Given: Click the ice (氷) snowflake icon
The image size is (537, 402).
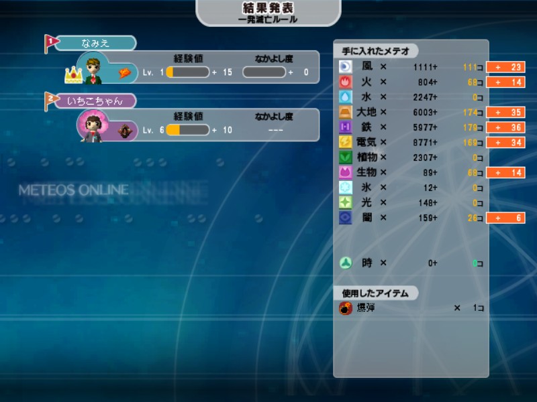Looking at the screenshot, I should click(x=345, y=188).
